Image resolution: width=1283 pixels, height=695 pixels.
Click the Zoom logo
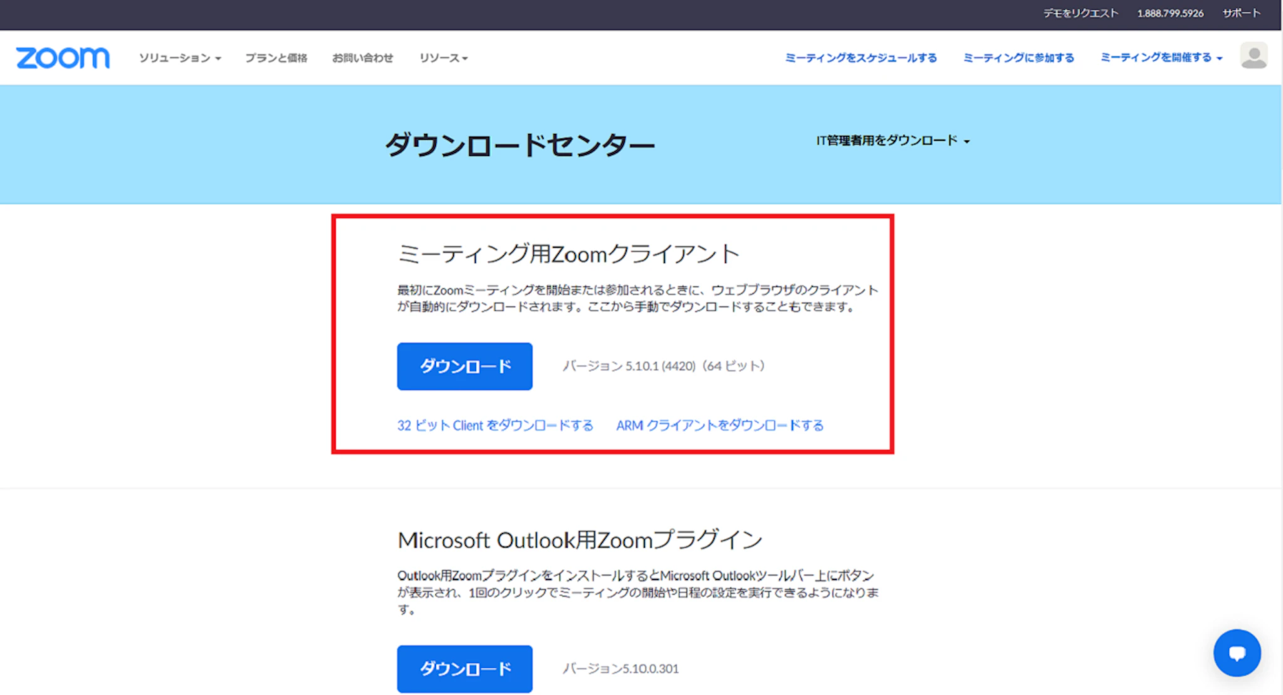tap(63, 58)
